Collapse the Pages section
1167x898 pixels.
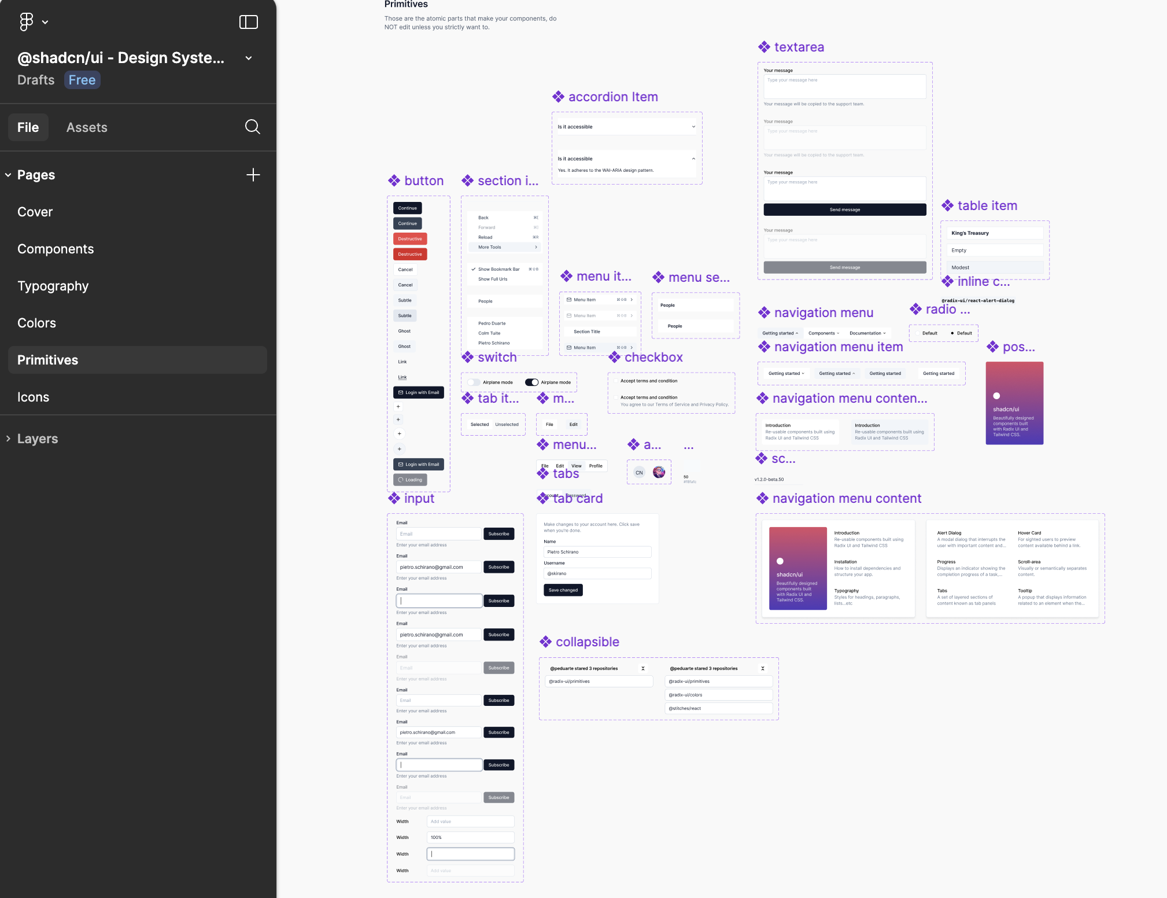tap(8, 175)
